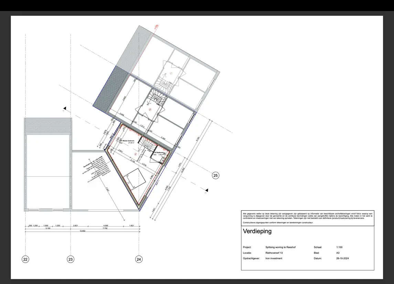The height and width of the screenshot is (284, 394).
Task: Click the 1:100 scale value
Action: point(339,247)
